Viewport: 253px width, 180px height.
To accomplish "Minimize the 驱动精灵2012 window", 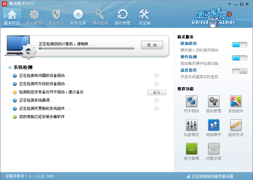I will [236, 4].
